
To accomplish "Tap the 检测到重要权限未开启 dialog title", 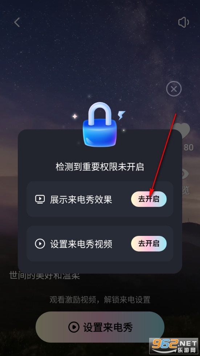I will (x=100, y=167).
